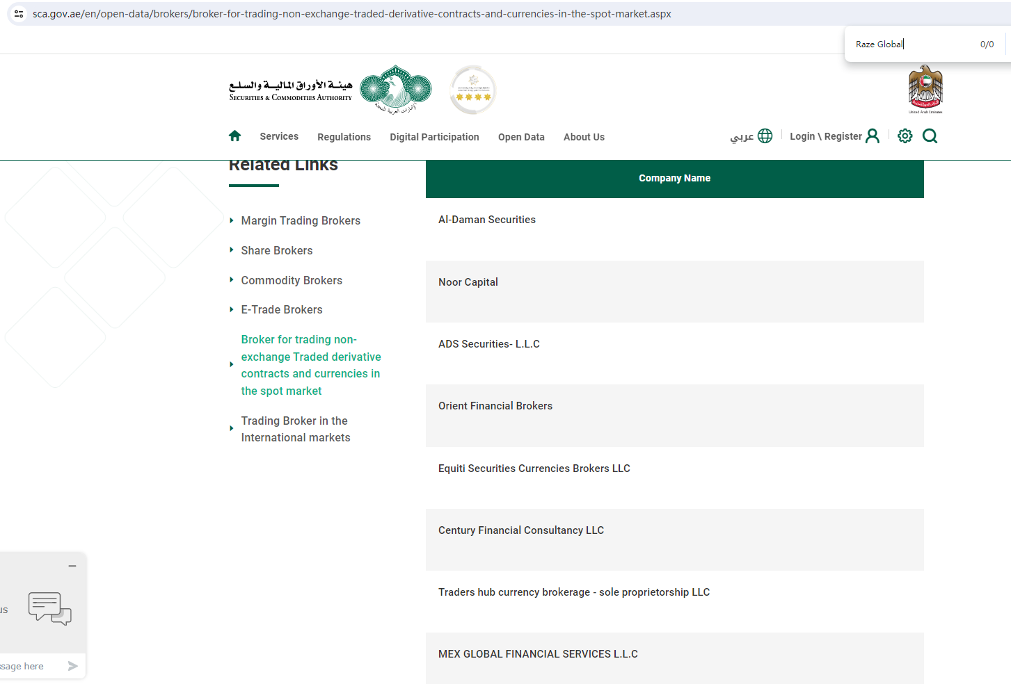Open E-Trade Brokers link
Image resolution: width=1011 pixels, height=684 pixels.
[282, 309]
